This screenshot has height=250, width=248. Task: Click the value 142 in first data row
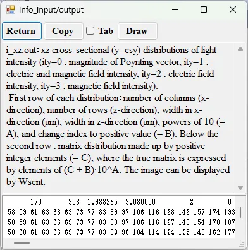pyautogui.click(x=184, y=212)
